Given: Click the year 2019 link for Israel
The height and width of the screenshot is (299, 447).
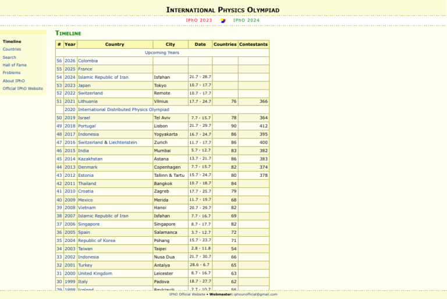Looking at the screenshot, I should click(x=70, y=118).
